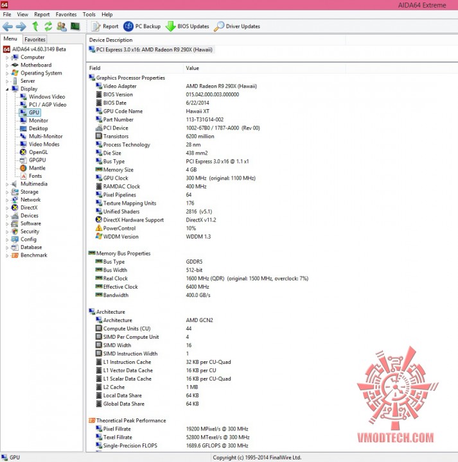Screen dimensions: 458x462
Task: Click the Network icon in tree
Action: 15,200
